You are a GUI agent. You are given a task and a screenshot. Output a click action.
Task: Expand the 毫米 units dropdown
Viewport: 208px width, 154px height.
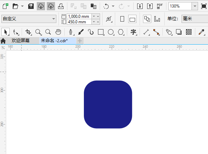[194, 19]
